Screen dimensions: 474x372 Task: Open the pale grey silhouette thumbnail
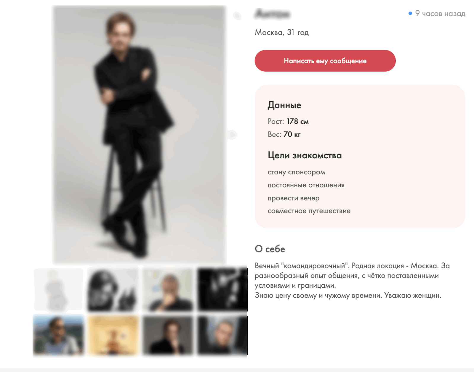[x=58, y=289]
